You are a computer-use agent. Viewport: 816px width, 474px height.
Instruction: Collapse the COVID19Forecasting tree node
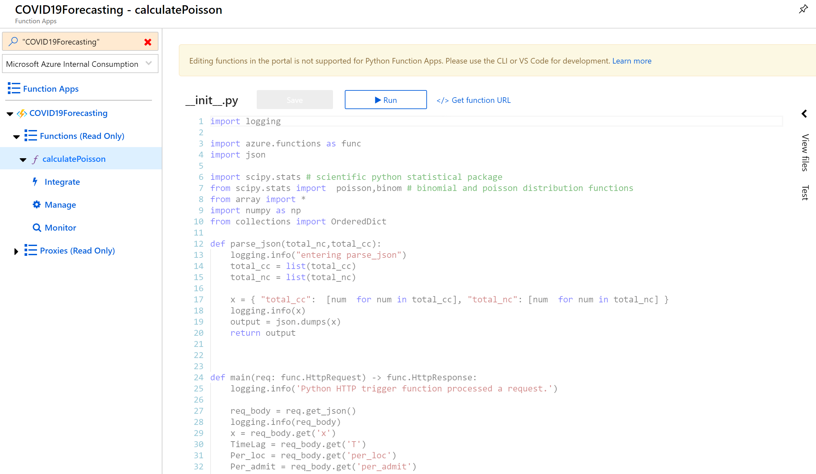(10, 114)
